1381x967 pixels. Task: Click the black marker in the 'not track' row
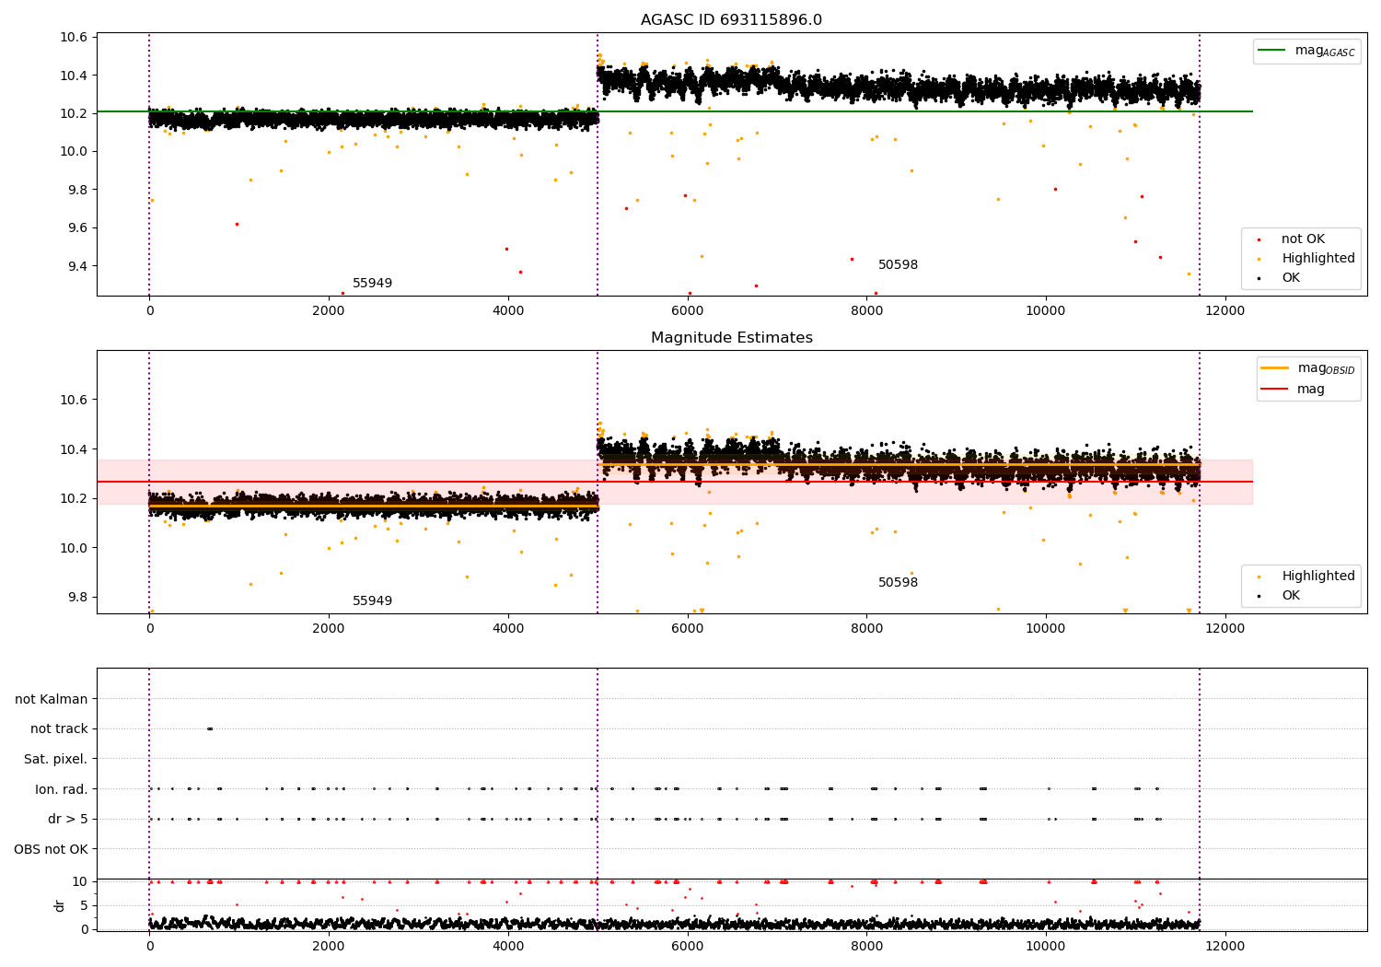(x=210, y=729)
